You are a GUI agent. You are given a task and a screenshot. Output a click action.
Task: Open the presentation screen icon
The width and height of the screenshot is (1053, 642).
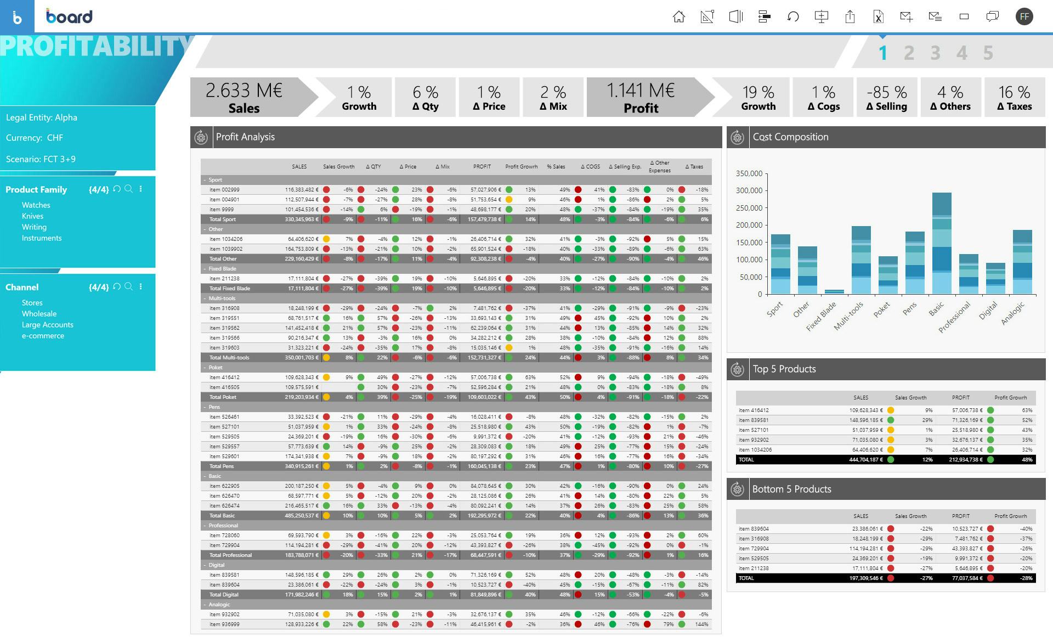(821, 17)
